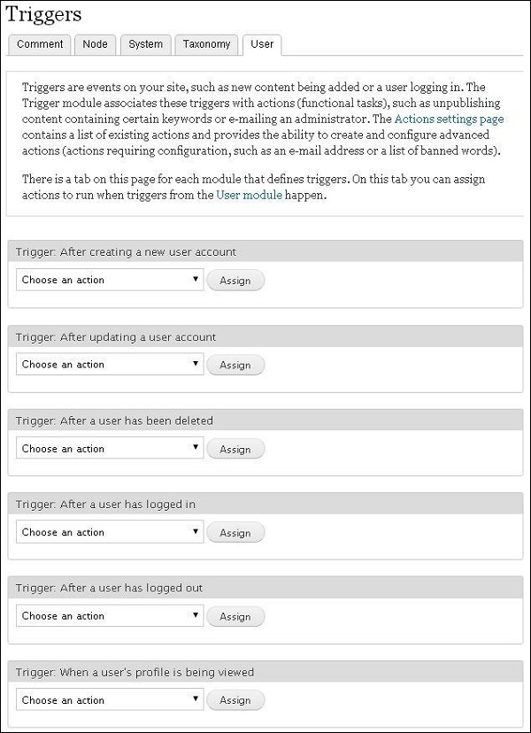Switch to the Comment tab
This screenshot has height=733, width=531.
click(39, 44)
